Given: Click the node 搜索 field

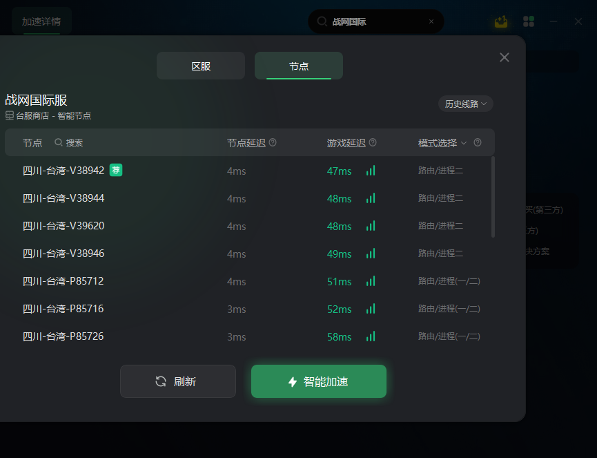Looking at the screenshot, I should point(75,143).
